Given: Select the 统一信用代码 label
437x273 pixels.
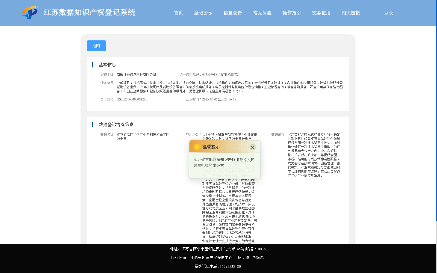Looking at the screenshot, I should [190, 75].
